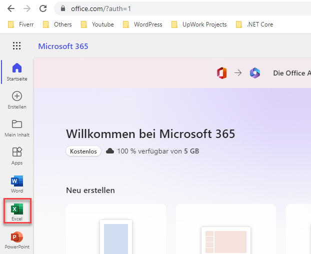Open the .NET Core bookmarks folder
Screen dimensions: 311x254
click(x=254, y=24)
